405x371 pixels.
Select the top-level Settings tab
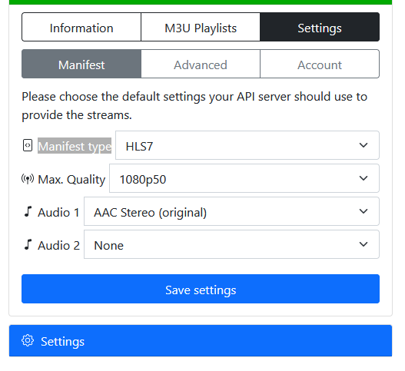click(x=320, y=27)
